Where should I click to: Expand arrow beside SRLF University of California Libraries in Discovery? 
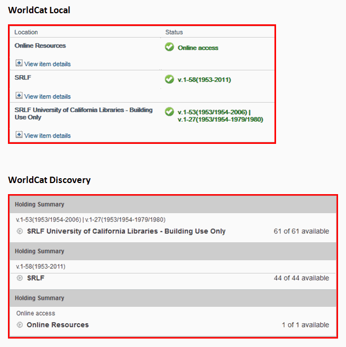[x=20, y=231]
